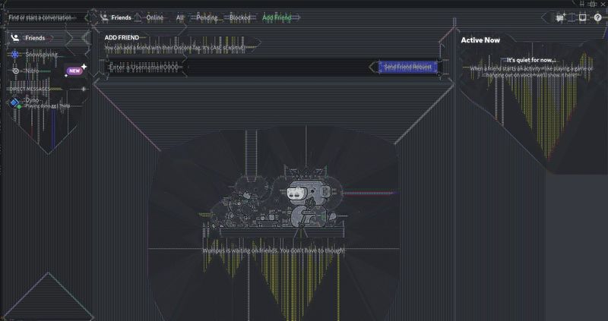Viewport: 608px width, 321px height.
Task: Click the DIRECT MESSAGES label
Action: pos(30,89)
